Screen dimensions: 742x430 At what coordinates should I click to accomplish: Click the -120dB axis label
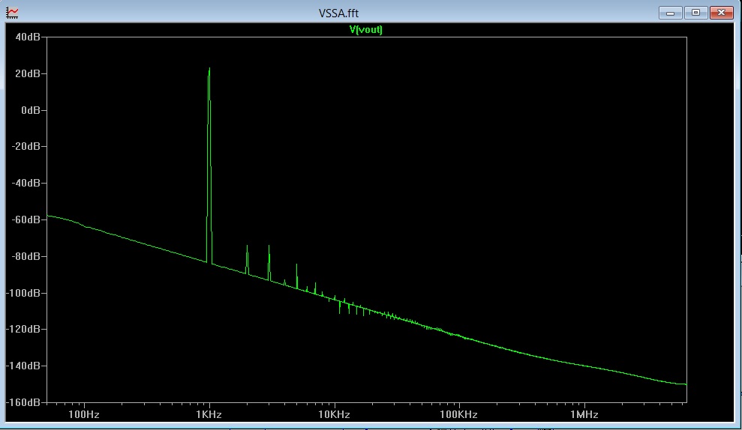24,329
